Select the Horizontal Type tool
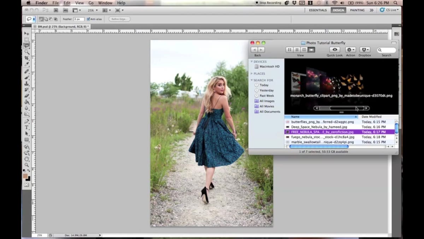424x239 pixels. (26, 127)
